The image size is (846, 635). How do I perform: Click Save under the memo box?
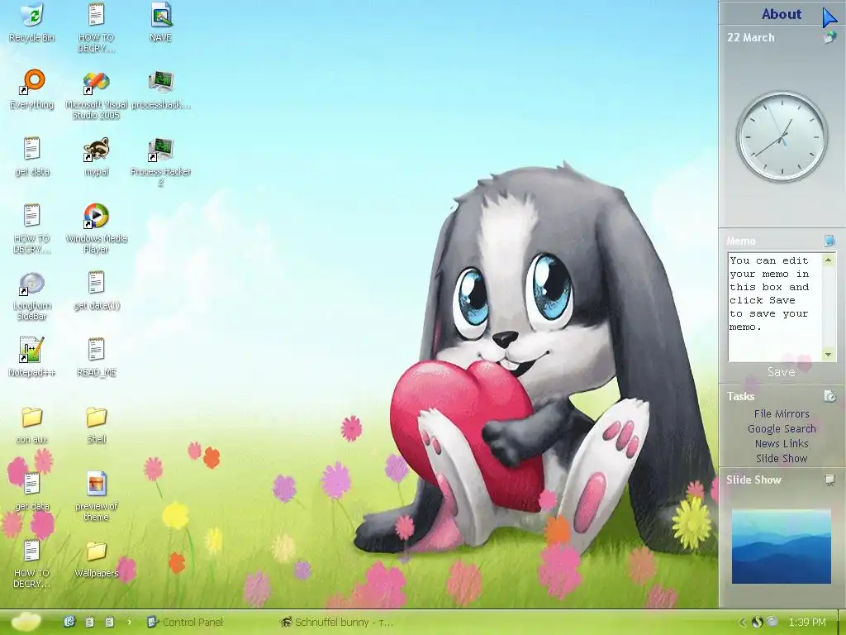782,371
